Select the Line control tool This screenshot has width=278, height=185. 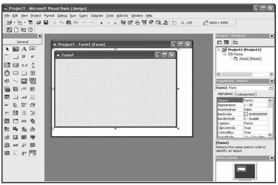coord(16,81)
